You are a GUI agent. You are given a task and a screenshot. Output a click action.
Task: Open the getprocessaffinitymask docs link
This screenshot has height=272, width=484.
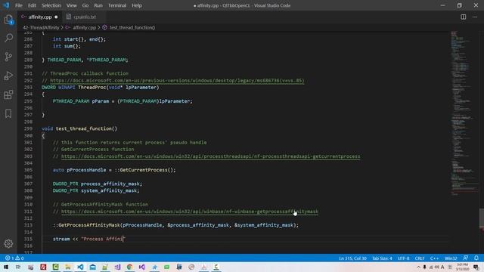coord(190,212)
